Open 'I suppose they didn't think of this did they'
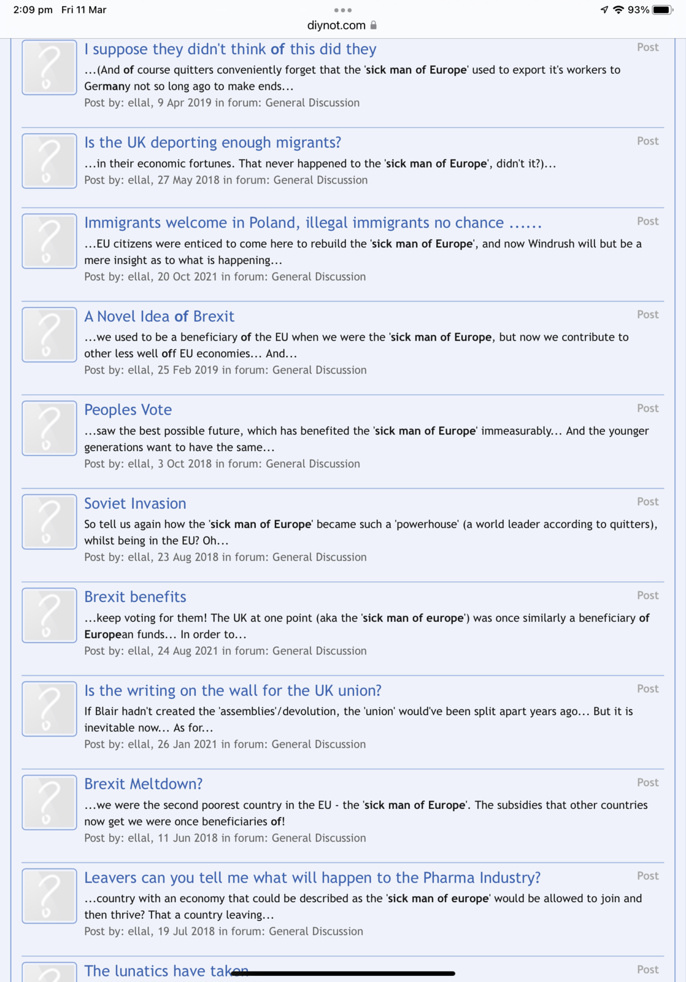The height and width of the screenshot is (982, 686). (x=230, y=49)
